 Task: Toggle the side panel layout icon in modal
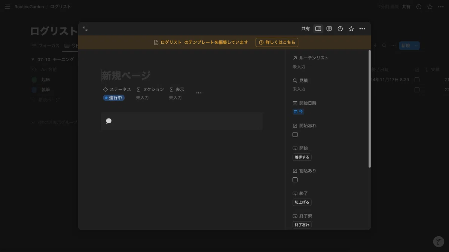click(318, 29)
